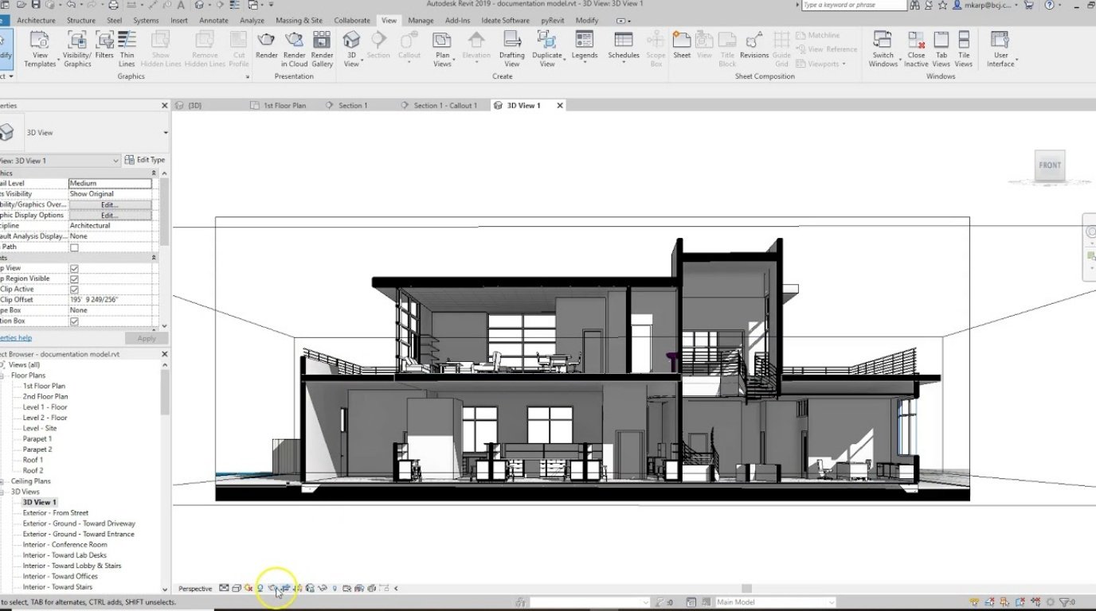The image size is (1096, 611).
Task: Click the keyword search box
Action: (x=854, y=5)
